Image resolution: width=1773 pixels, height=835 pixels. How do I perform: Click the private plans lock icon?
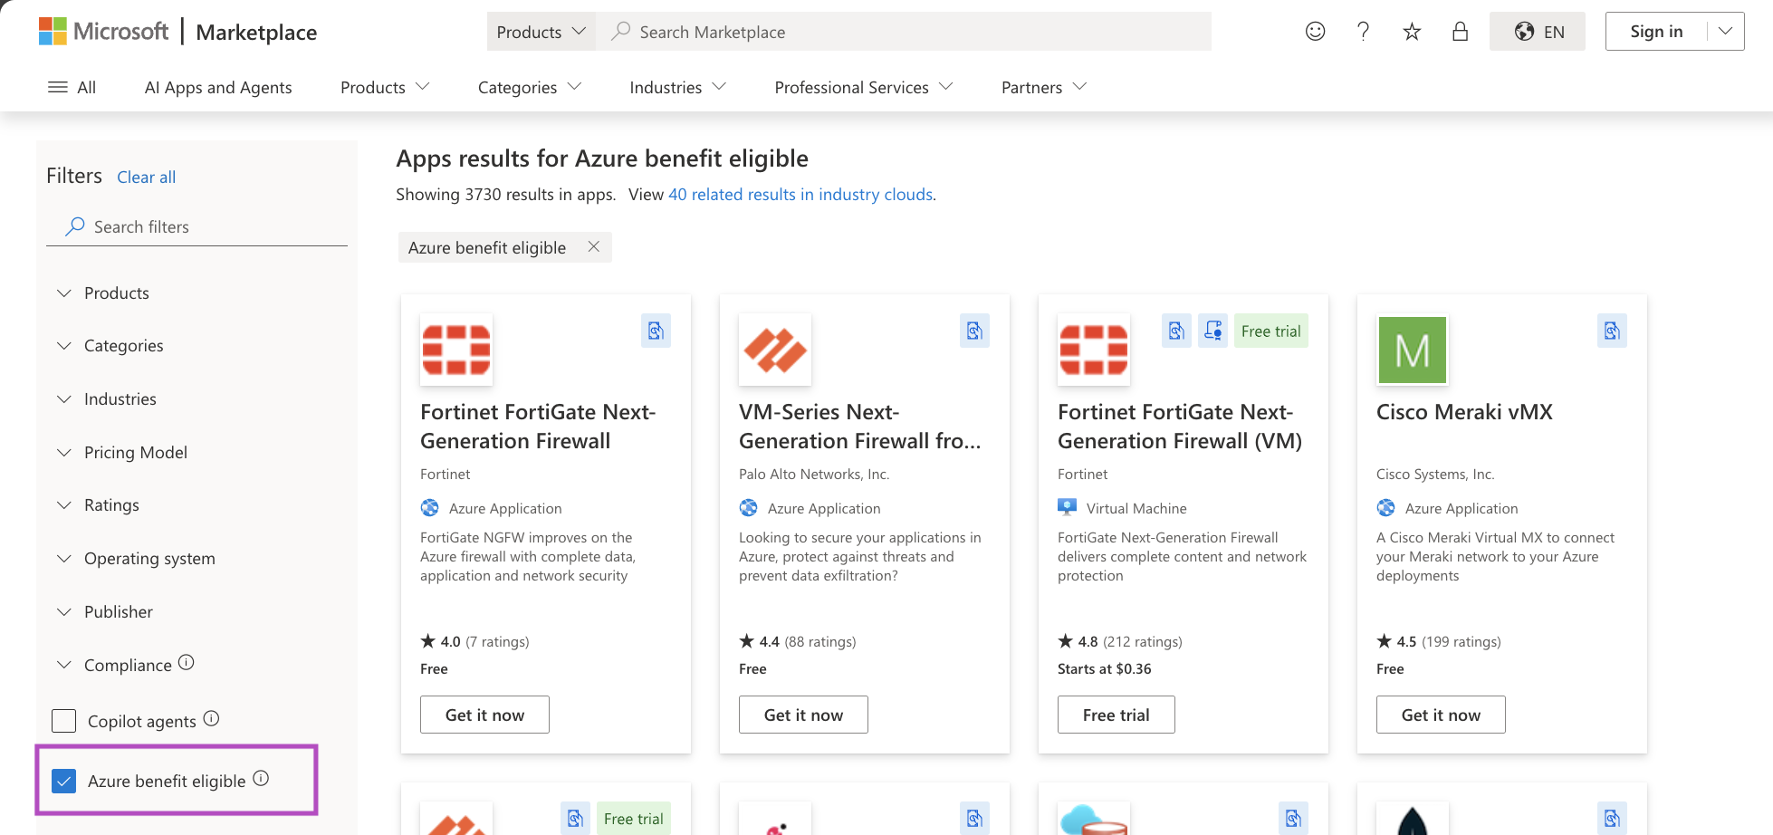1460,31
